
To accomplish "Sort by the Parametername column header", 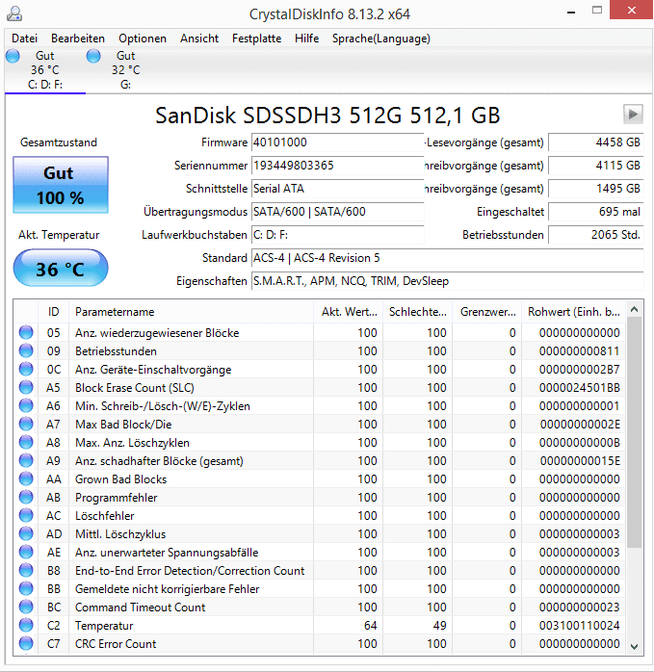I will 191,312.
